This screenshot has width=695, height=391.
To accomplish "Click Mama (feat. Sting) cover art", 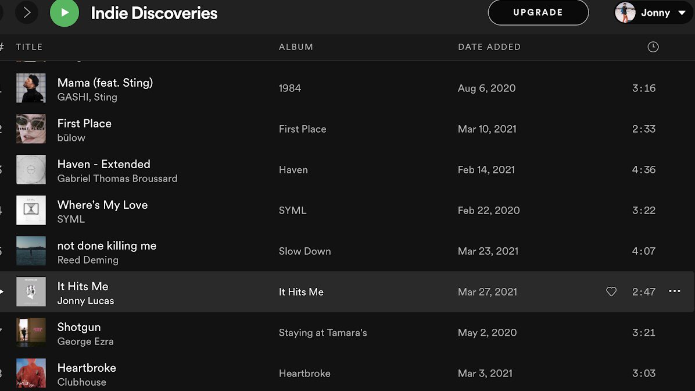I will tap(31, 88).
